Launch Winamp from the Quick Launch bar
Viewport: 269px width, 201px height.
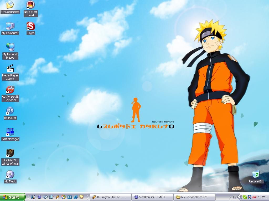pos(57,197)
